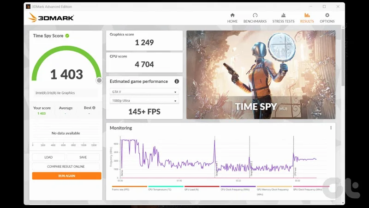Open the Benchmarks gauge icon
369x208 pixels.
(x=255, y=15)
